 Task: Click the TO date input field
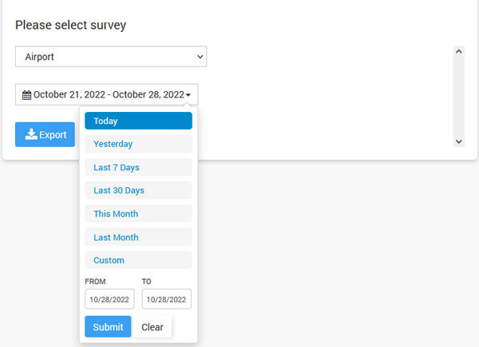(x=167, y=299)
